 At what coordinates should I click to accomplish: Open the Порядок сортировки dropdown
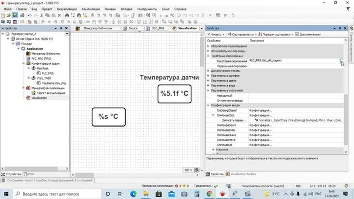pos(276,34)
